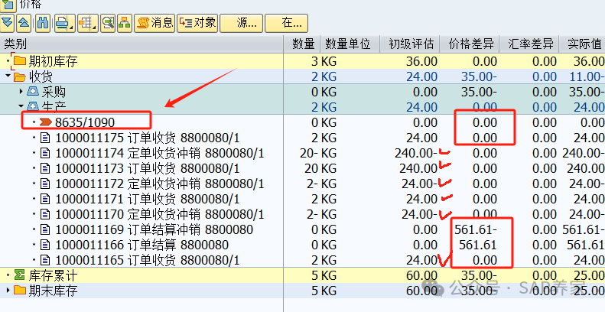605x312 pixels.
Task: Click the document icon of row 1000011170
Action: pos(46,214)
